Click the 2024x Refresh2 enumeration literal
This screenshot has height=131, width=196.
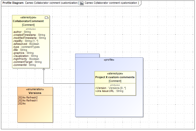28,97
